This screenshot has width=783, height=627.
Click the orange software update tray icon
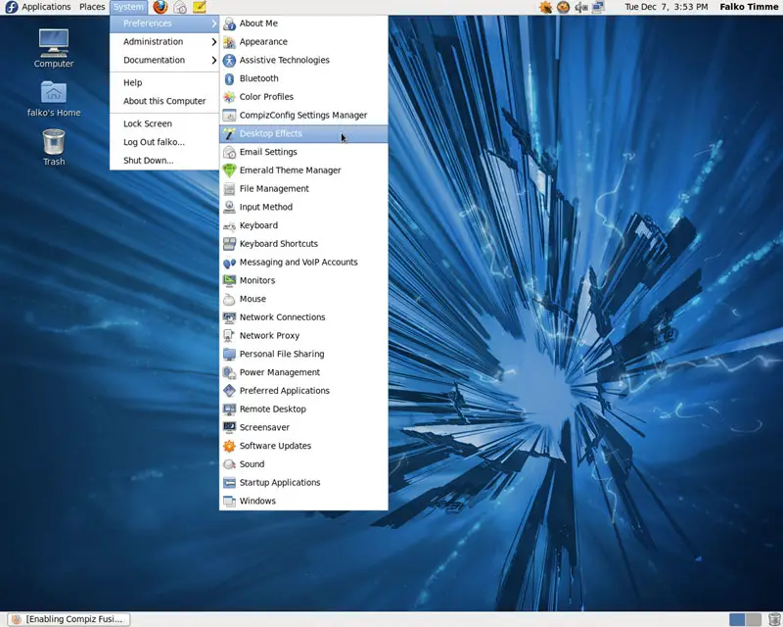point(545,7)
